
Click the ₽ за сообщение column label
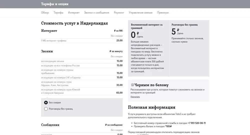coord(114,125)
